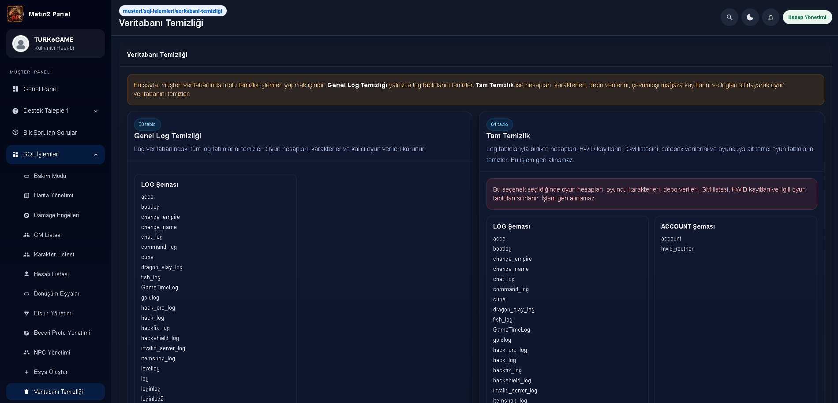Click the Damage Engelleri block icon
This screenshot has height=403, width=838.
pos(26,215)
